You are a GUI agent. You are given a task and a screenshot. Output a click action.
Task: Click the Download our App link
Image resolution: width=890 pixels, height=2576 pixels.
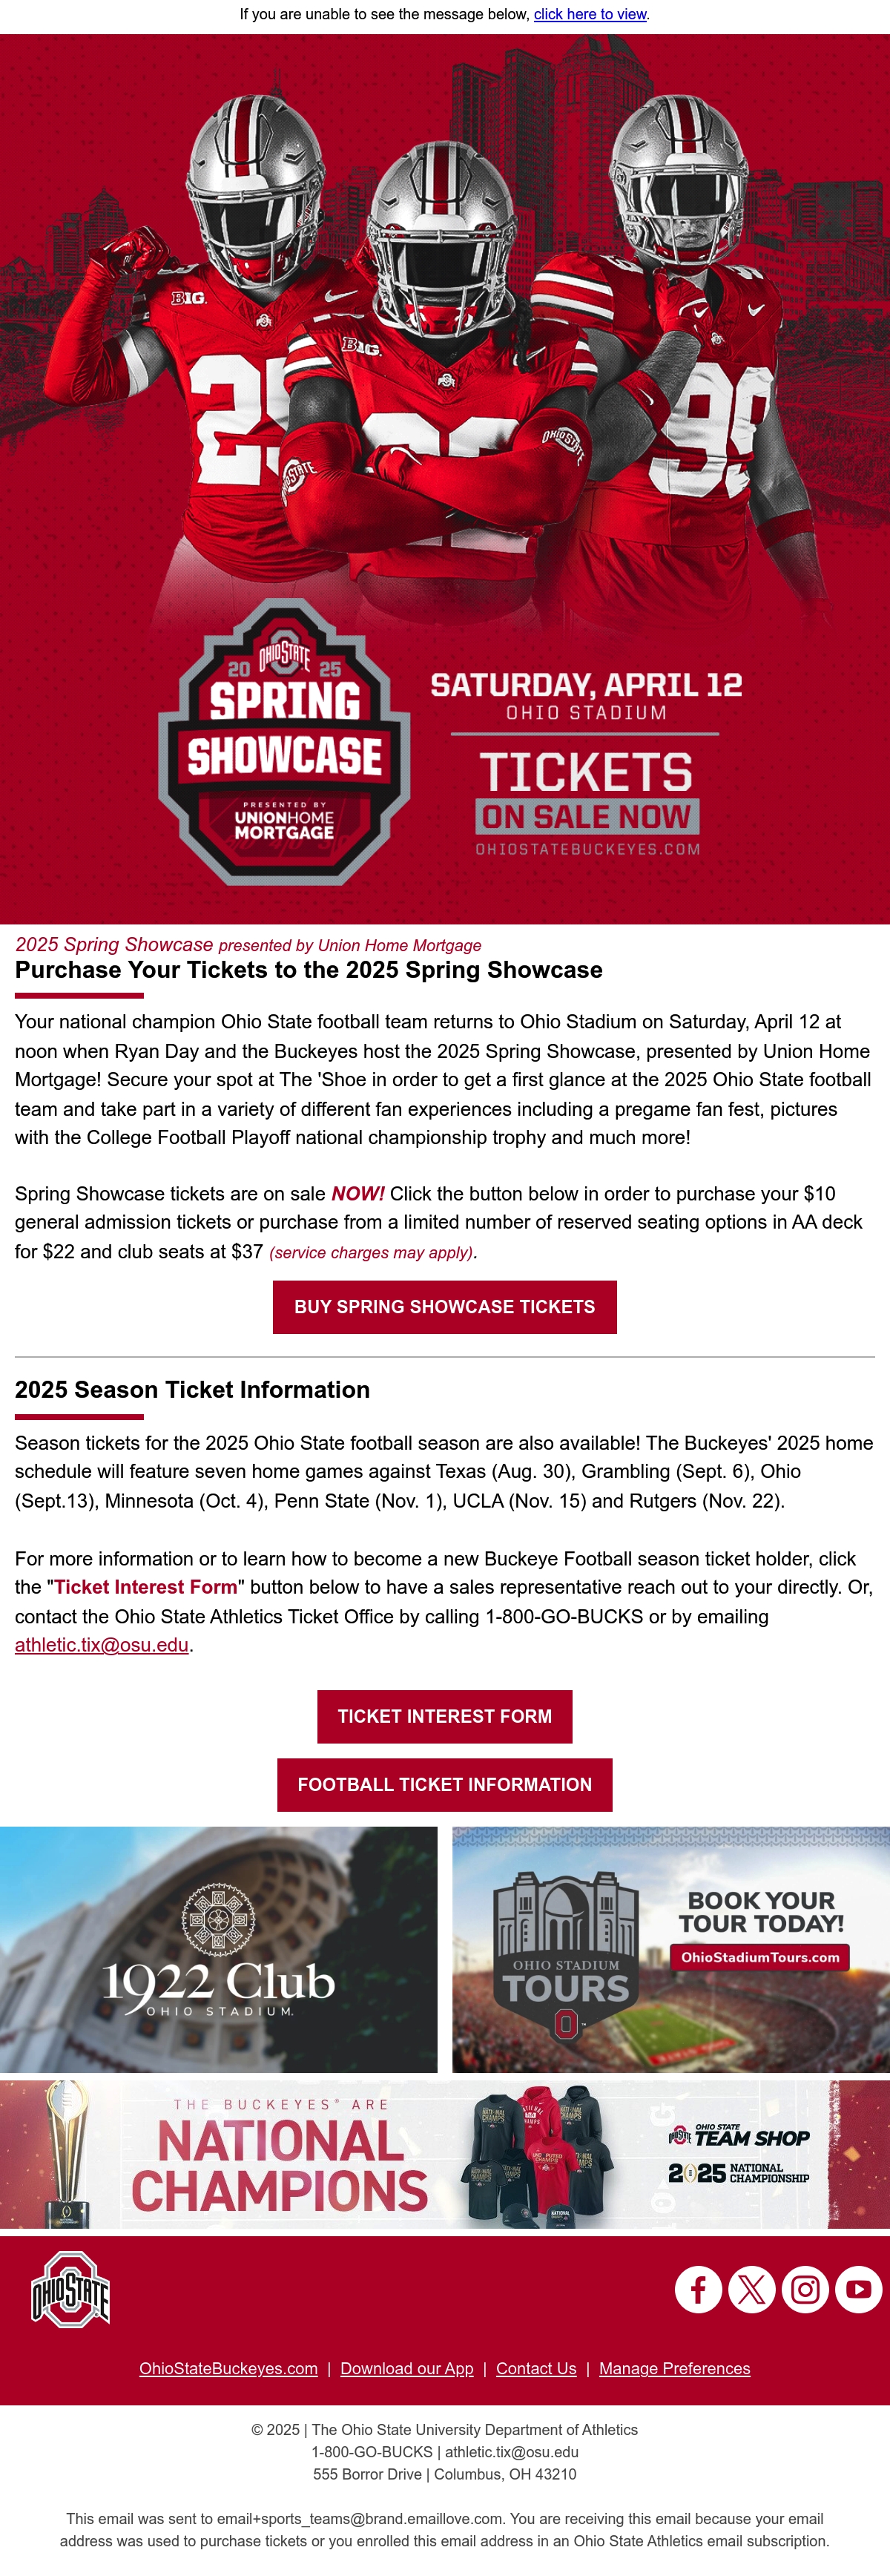407,2368
